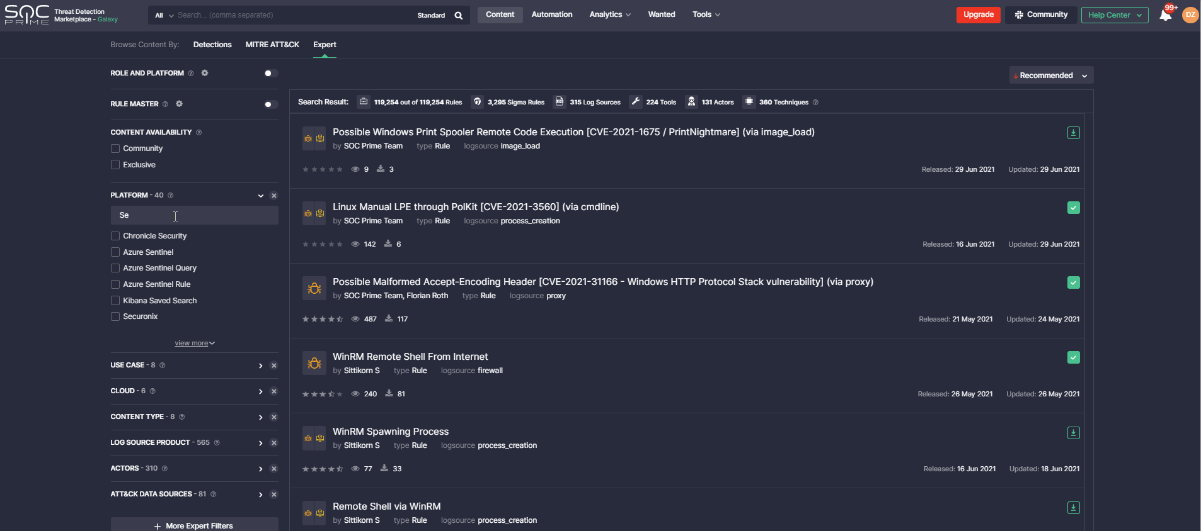Click the Tools wrench icon
The image size is (1201, 531).
[x=636, y=102]
